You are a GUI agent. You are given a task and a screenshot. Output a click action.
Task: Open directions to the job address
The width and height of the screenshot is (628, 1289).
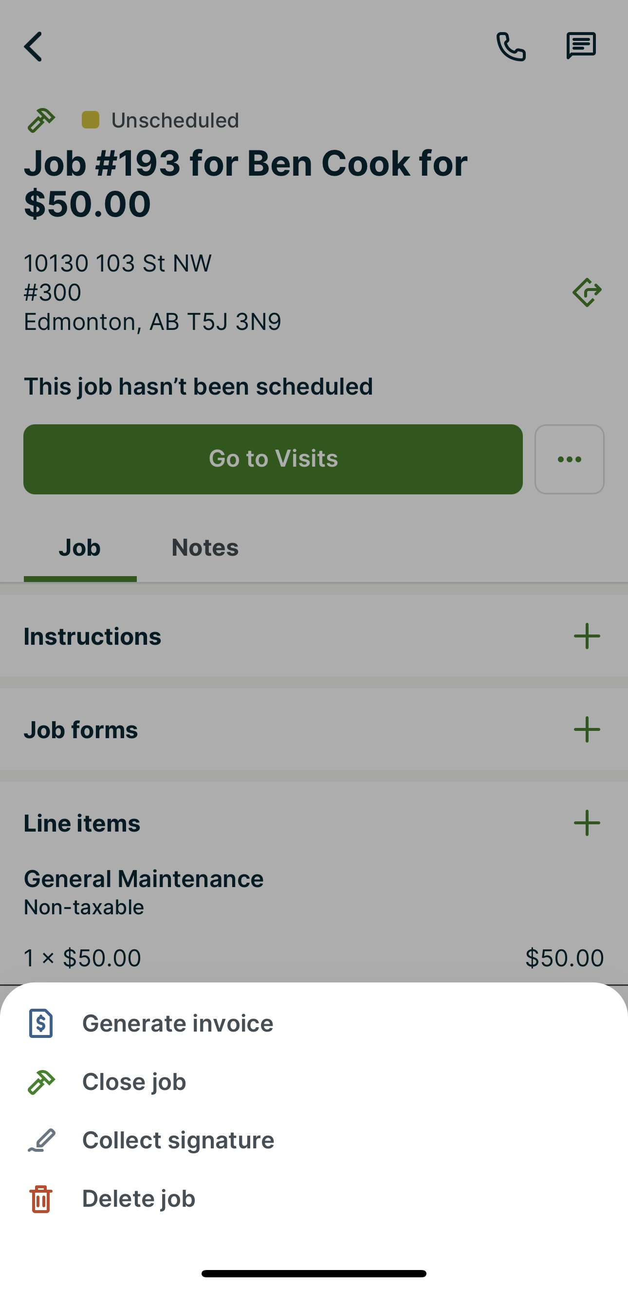tap(587, 292)
